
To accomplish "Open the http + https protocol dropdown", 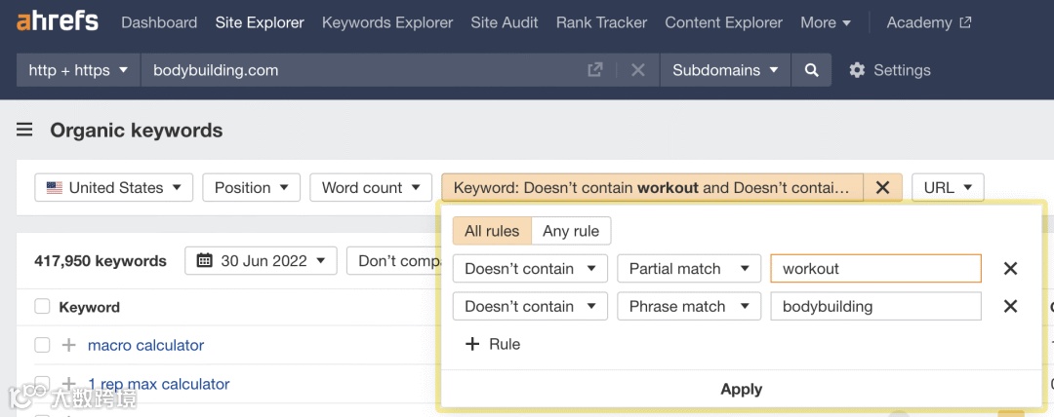I will pyautogui.click(x=79, y=70).
